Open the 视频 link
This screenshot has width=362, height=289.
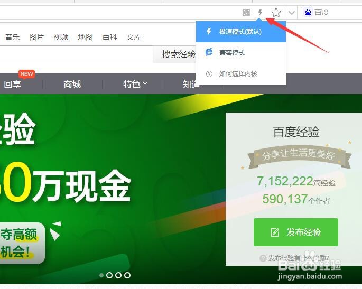pyautogui.click(x=61, y=37)
